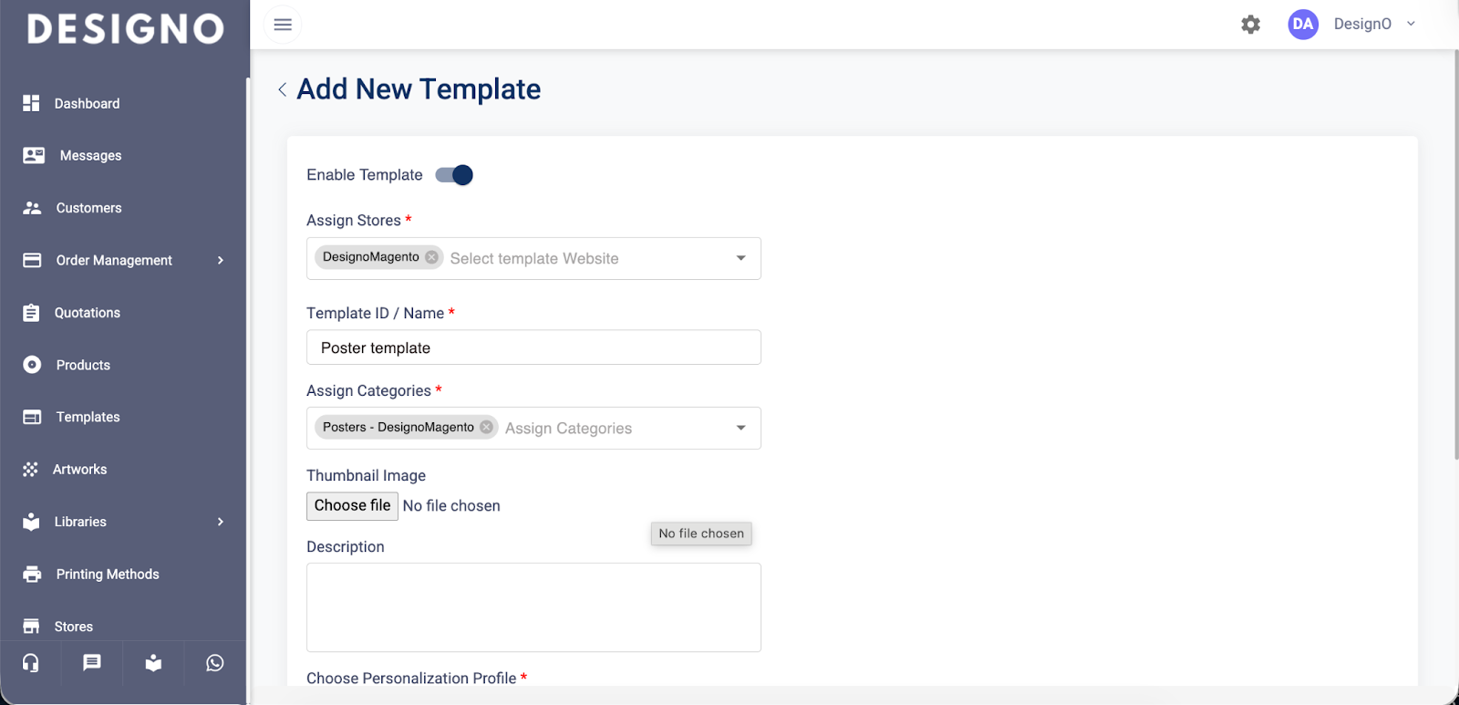
Task: Open the DesignO account dropdown
Action: (1410, 25)
